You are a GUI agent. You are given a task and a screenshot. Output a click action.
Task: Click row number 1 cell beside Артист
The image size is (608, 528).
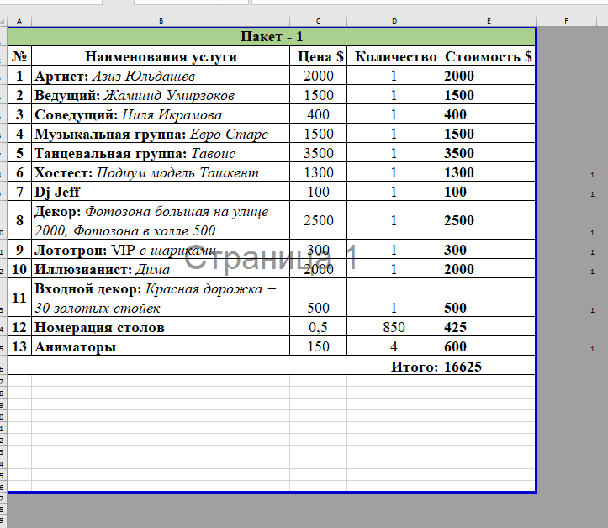pyautogui.click(x=20, y=75)
